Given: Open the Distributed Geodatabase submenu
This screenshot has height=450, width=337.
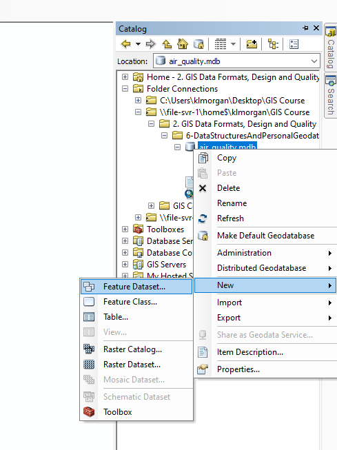Looking at the screenshot, I should (x=265, y=268).
